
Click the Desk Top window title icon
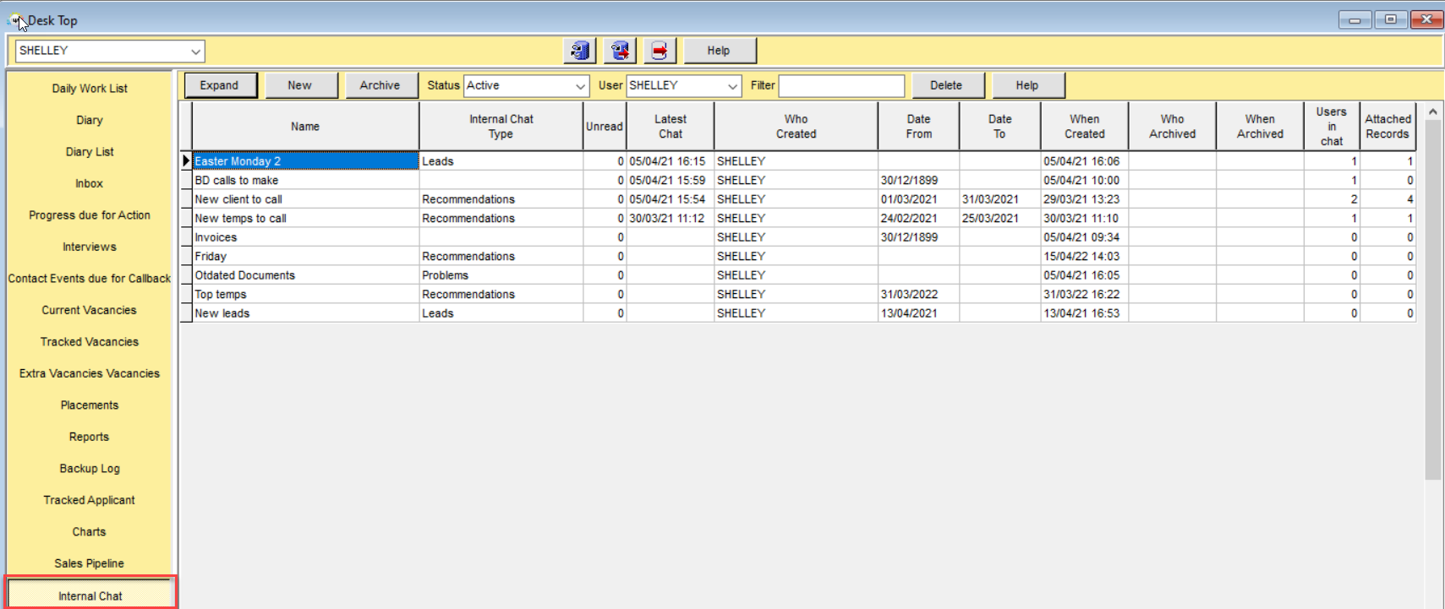tap(16, 20)
